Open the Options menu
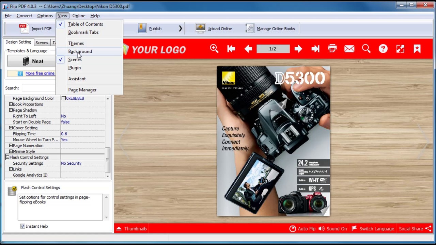This screenshot has height=245, width=436. coord(45,16)
